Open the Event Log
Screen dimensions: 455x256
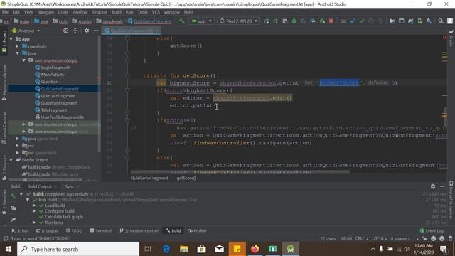(432, 230)
